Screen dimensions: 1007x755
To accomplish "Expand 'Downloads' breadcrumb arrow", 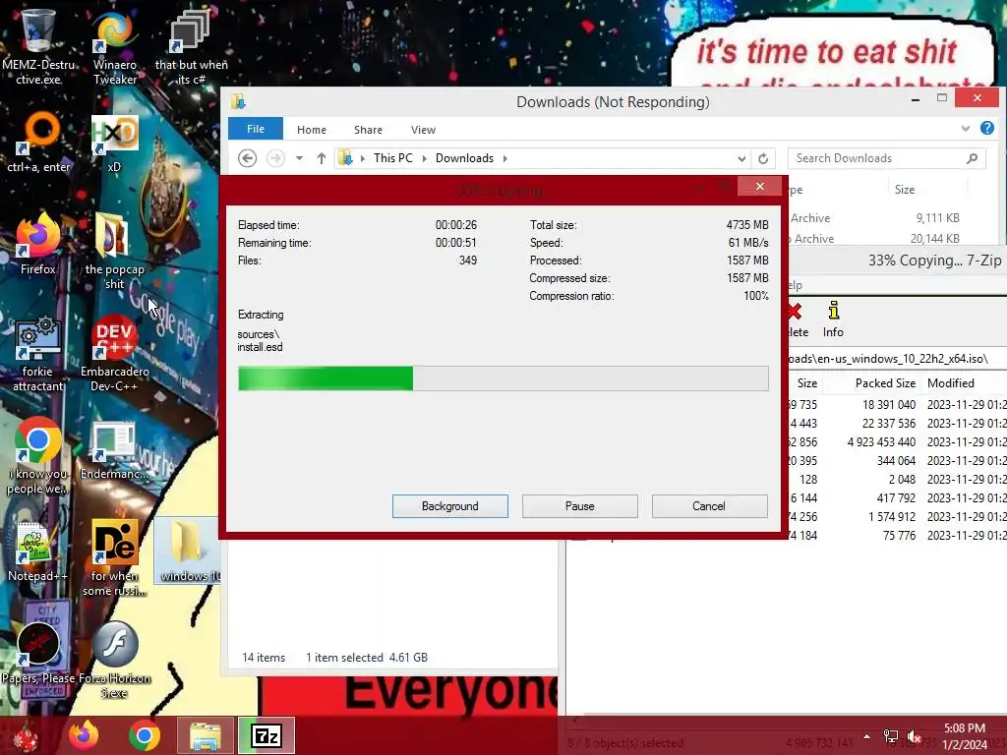I will pyautogui.click(x=504, y=158).
